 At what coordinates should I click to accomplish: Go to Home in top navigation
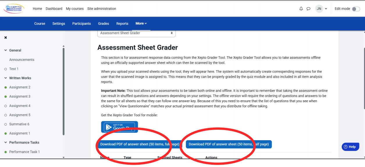(38, 9)
